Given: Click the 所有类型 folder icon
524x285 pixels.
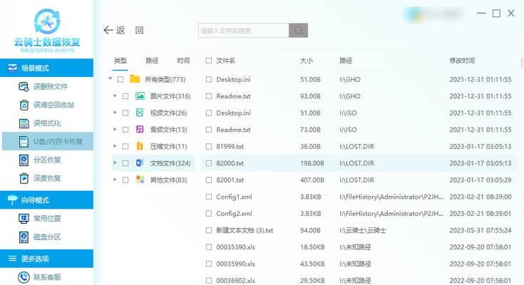Looking at the screenshot, I should point(135,79).
